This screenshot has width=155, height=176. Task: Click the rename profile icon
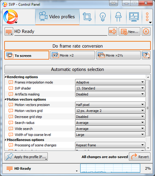pos(113,31)
